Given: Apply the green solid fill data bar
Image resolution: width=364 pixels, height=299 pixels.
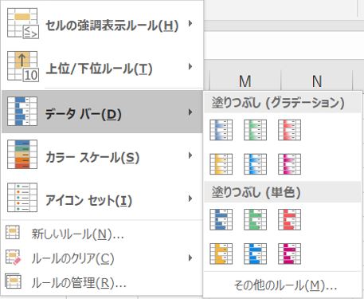Looking at the screenshot, I should point(255,219).
